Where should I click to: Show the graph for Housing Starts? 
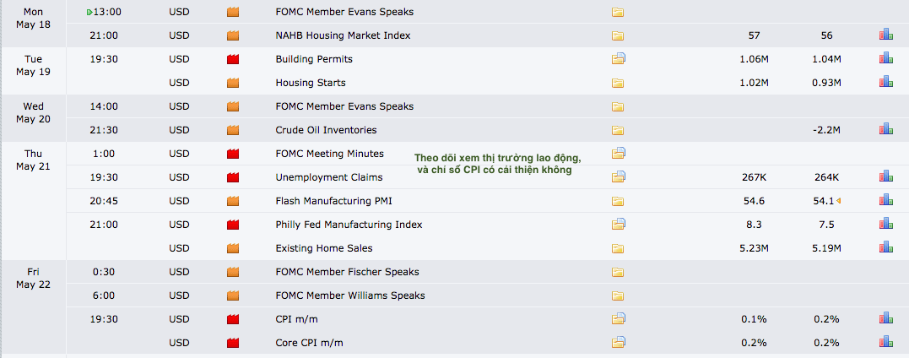885,83
